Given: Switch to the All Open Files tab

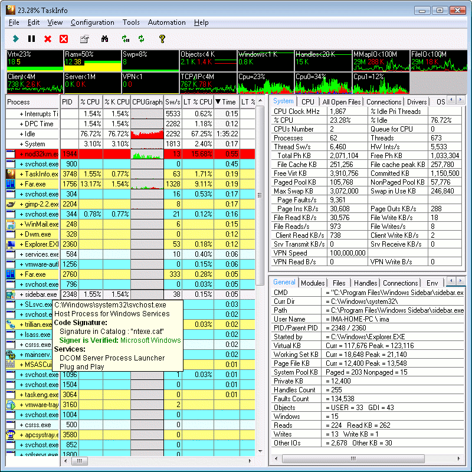Looking at the screenshot, I should [x=341, y=102].
